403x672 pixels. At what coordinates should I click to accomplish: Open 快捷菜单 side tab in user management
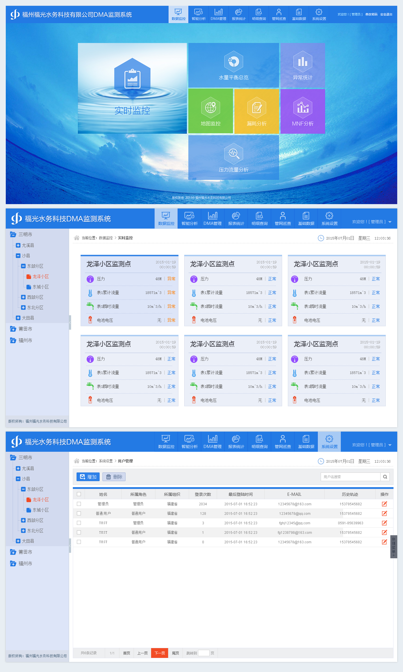click(394, 547)
